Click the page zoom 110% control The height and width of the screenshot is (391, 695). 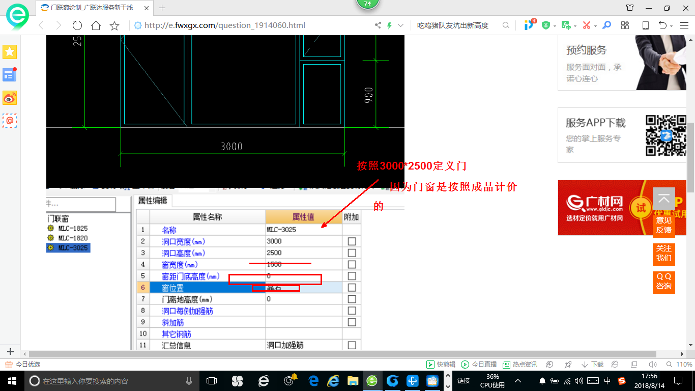pyautogui.click(x=679, y=365)
